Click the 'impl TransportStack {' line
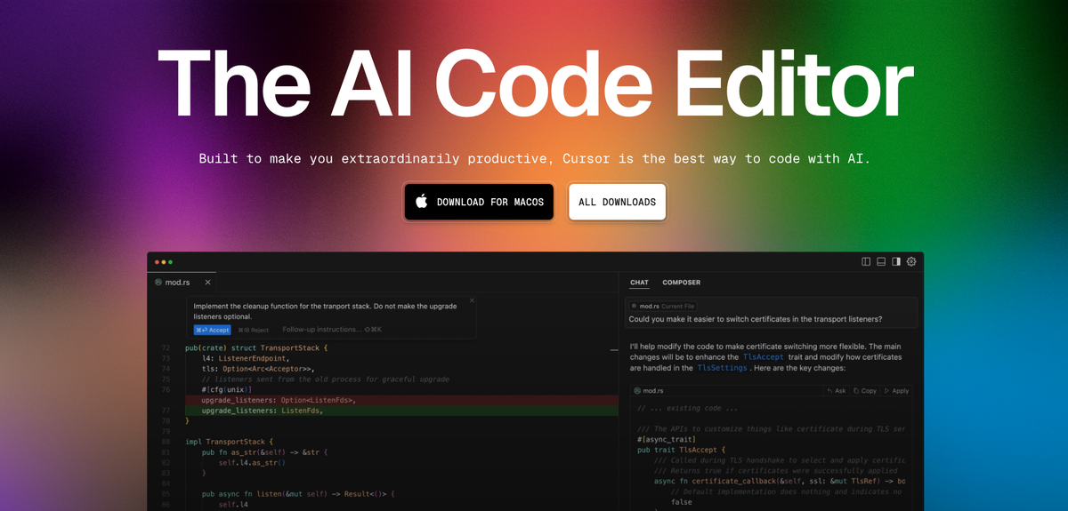1068x511 pixels. pos(228,442)
